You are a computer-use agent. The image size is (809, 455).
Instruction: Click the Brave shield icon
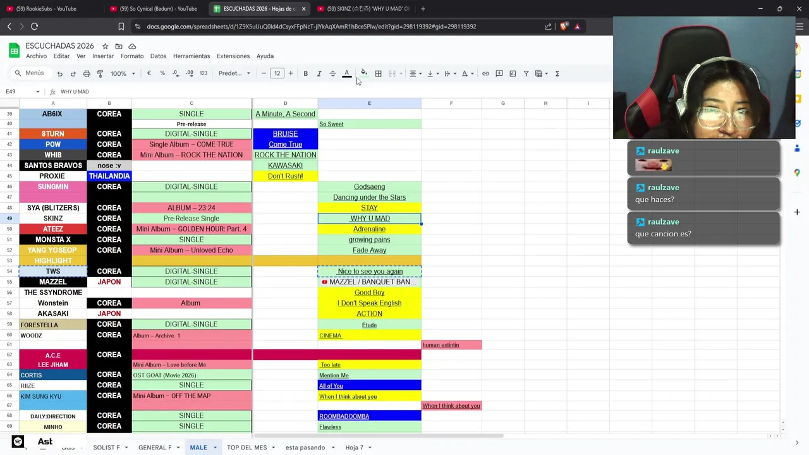[564, 27]
